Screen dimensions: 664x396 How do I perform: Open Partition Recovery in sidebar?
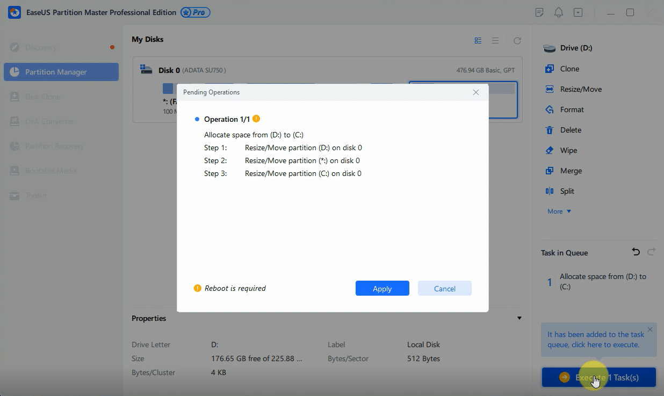coord(61,146)
